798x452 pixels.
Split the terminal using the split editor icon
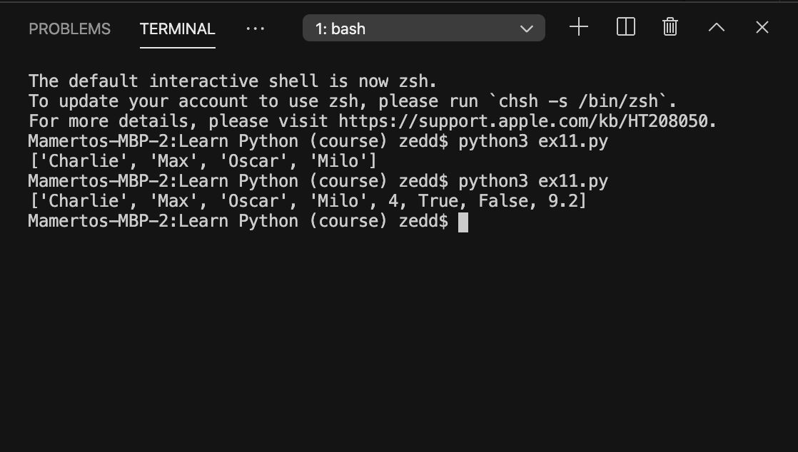tap(625, 27)
